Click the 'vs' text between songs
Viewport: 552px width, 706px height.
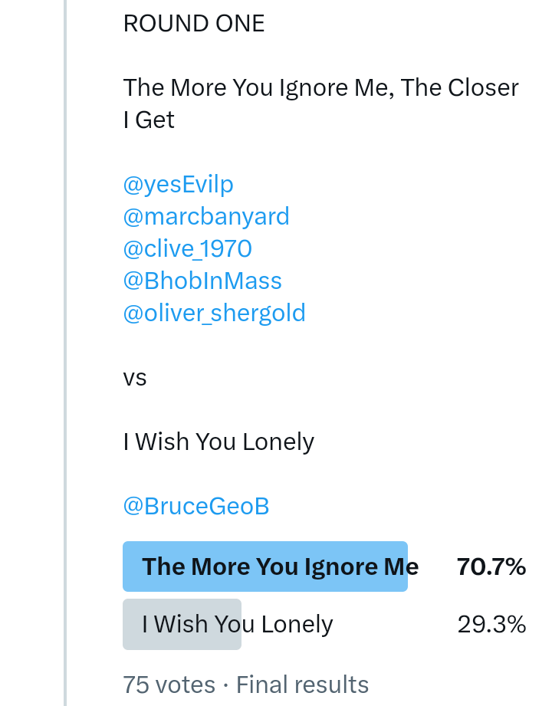(135, 378)
